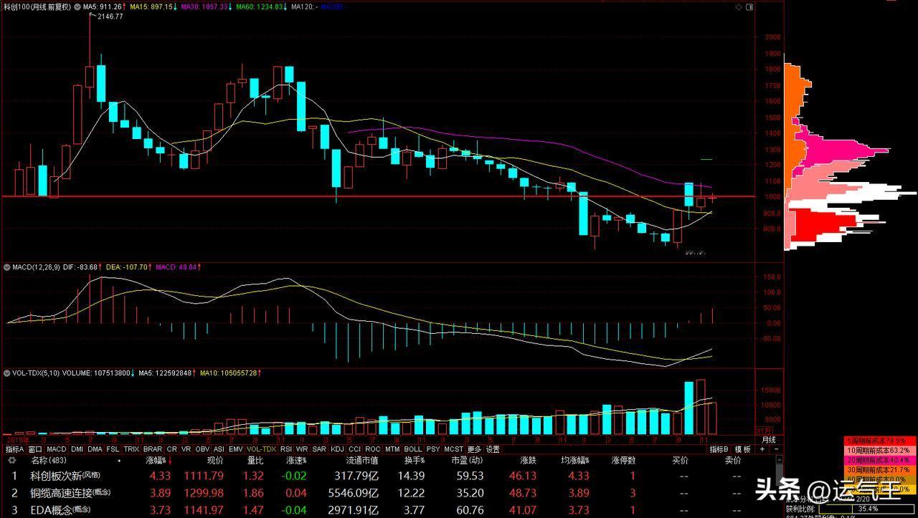Click the square panel icon above the price axis
The height and width of the screenshot is (518, 918).
click(750, 6)
